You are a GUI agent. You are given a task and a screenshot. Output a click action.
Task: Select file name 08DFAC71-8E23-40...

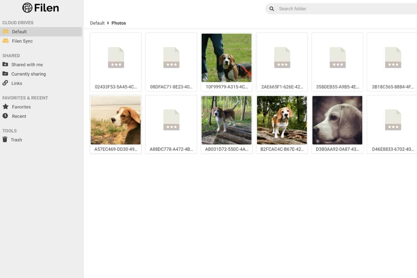pos(171,87)
